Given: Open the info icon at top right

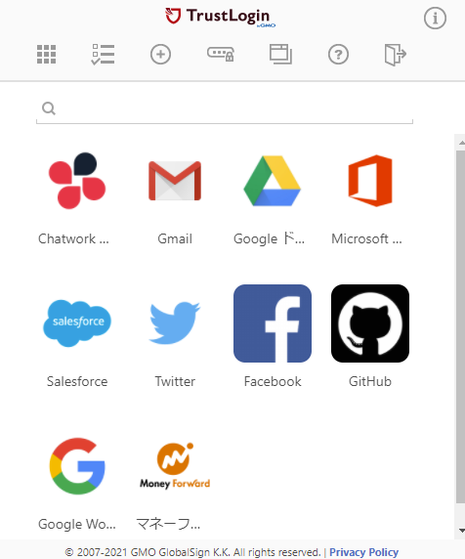Looking at the screenshot, I should click(x=435, y=19).
